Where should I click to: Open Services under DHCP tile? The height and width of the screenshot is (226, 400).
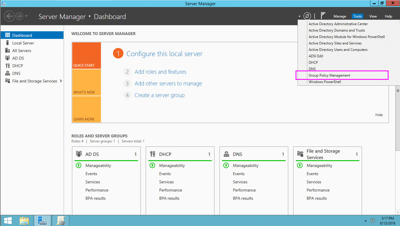(x=166, y=182)
